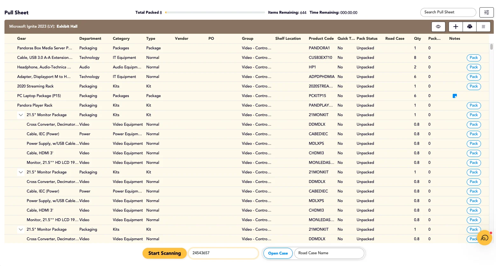Collapse the second 21.5" Monitor Package row

(x=21, y=172)
